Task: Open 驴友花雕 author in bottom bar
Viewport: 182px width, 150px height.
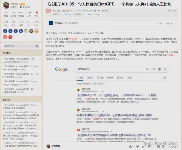Action: tap(56, 146)
